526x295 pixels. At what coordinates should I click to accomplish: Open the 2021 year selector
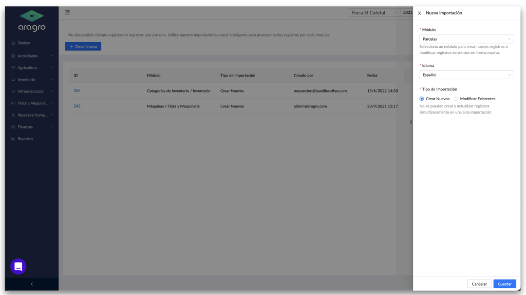coord(407,13)
